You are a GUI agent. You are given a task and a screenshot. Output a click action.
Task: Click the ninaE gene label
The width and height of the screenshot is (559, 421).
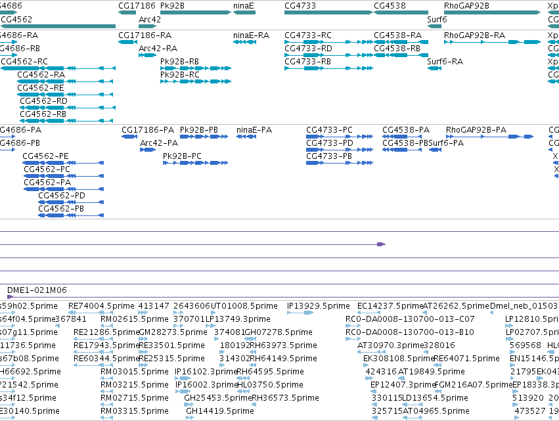click(244, 6)
